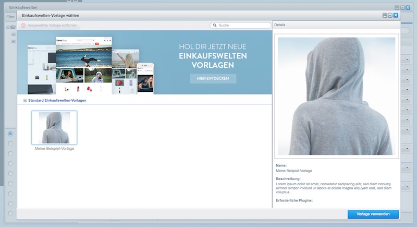Click the 'Vorlage verwenden' button

coord(373,214)
